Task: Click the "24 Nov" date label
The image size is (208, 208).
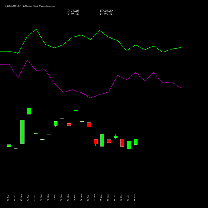Action: [x=81, y=198]
